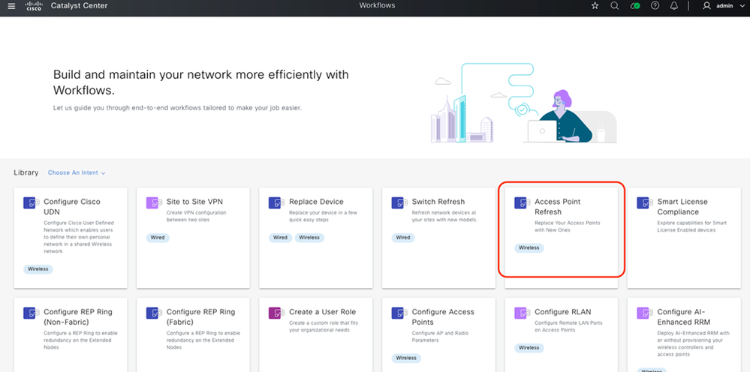Click the Configure Cisco UDN workflow icon
750x372 pixels.
[29, 203]
